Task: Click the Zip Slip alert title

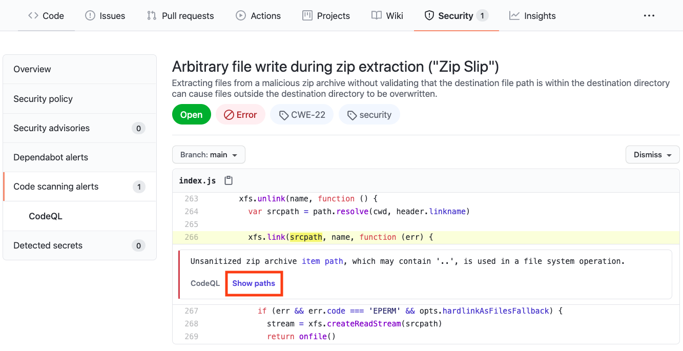Action: point(336,67)
